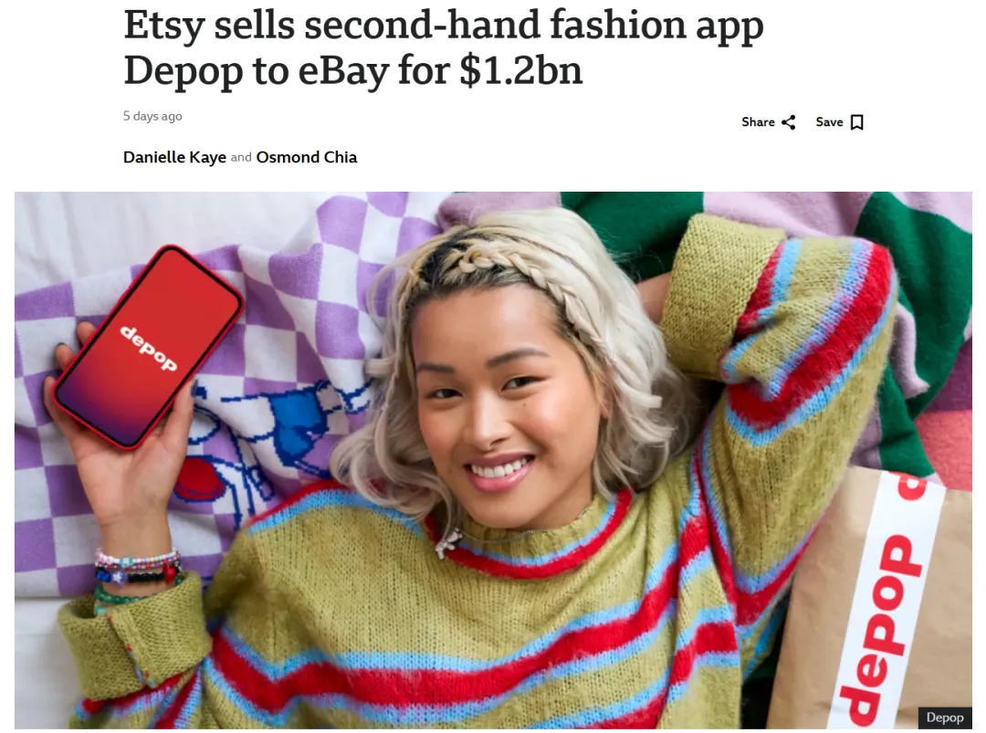Click the red phone showing depop logo

pos(149,346)
